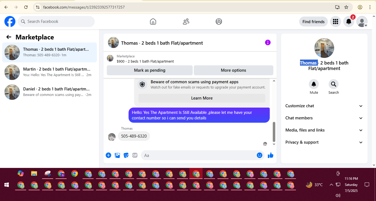Click the sent apartment availability message bubble
Viewport: 376px width, 201px height.
(x=199, y=115)
